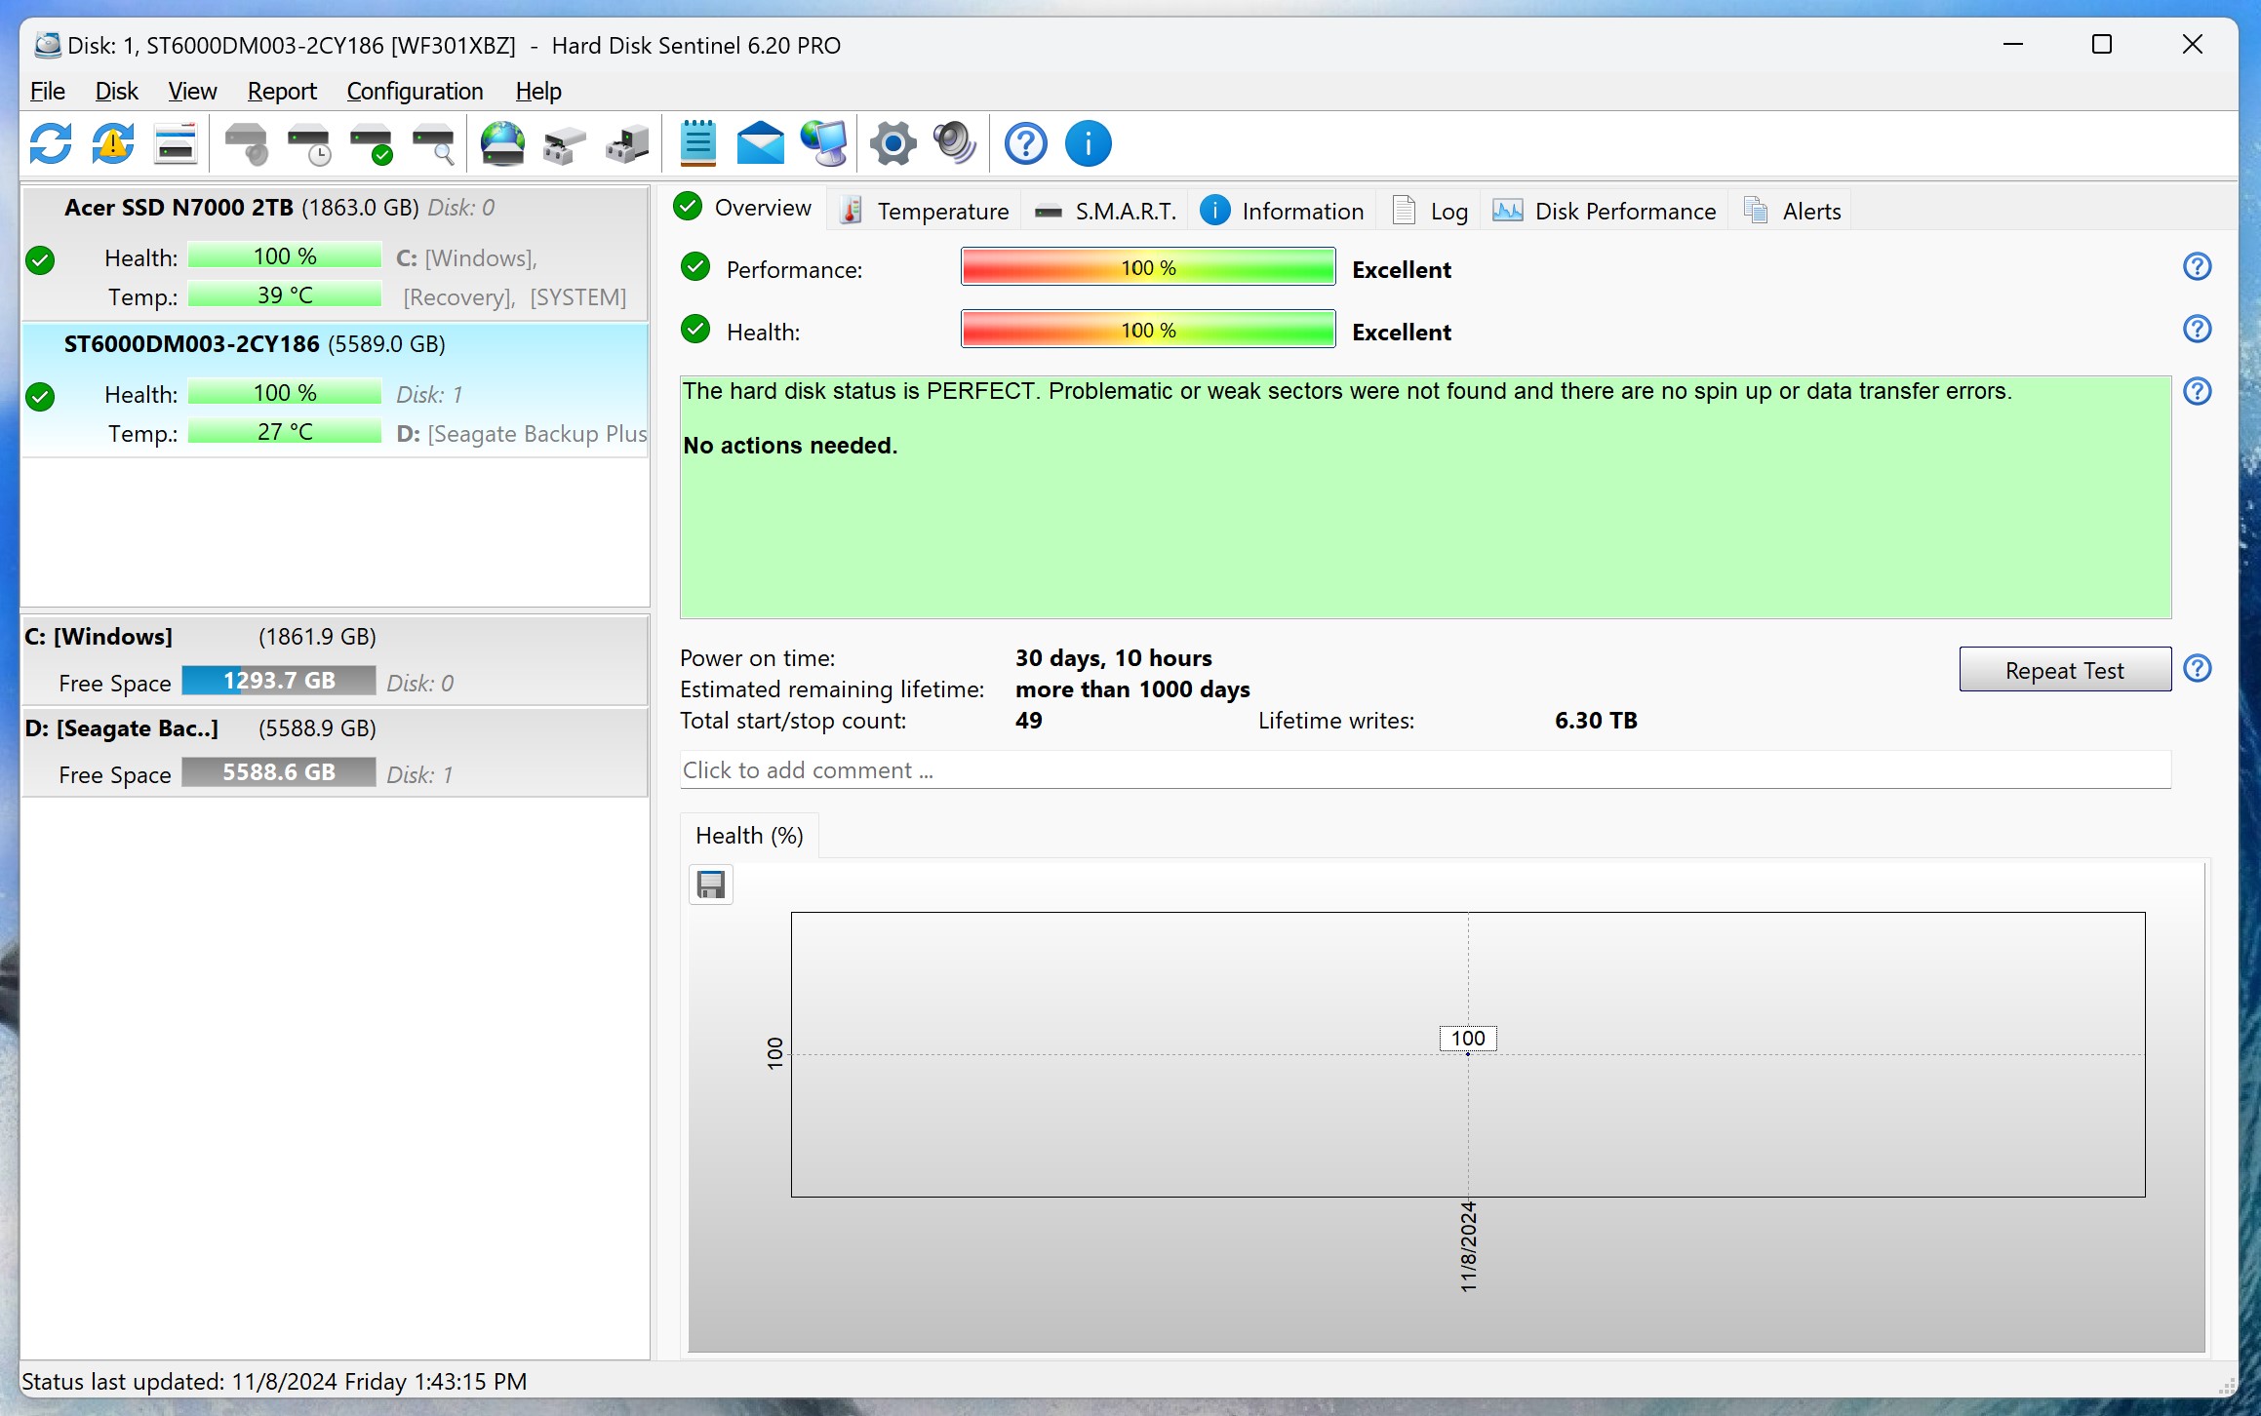
Task: Open the blue notepad report icon
Action: coord(697,144)
